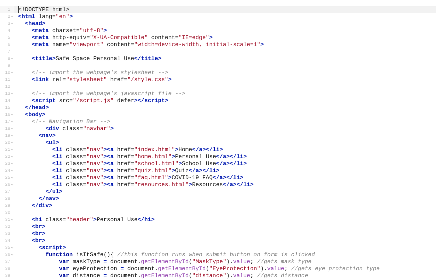Click the "header" class value on line 31
The width and height of the screenshot is (436, 279).
coord(80,219)
